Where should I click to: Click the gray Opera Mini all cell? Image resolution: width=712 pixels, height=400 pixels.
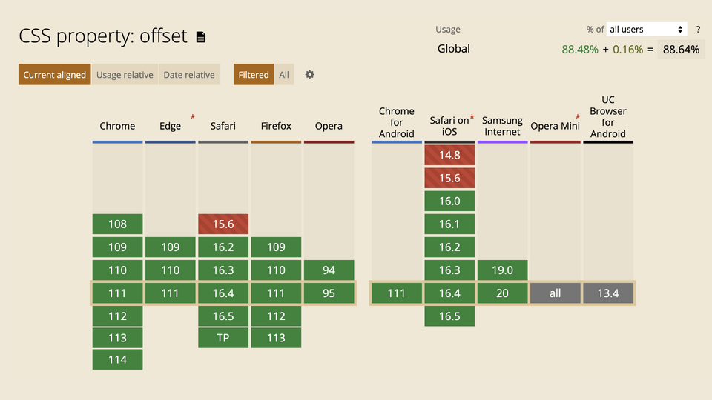tap(555, 293)
